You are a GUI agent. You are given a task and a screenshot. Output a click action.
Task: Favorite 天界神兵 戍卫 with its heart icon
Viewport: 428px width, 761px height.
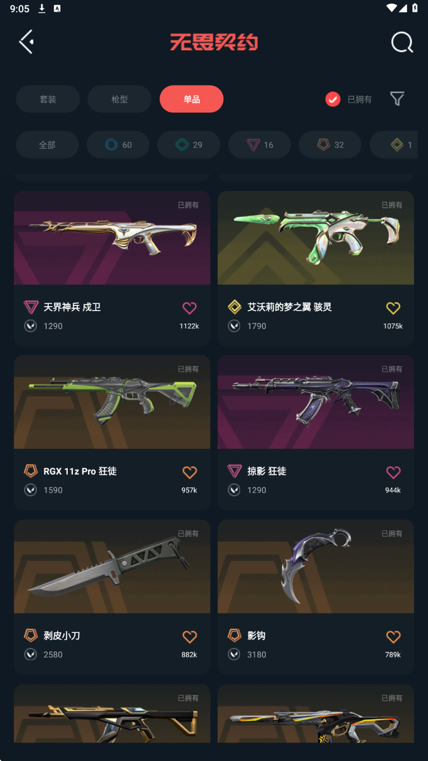190,308
